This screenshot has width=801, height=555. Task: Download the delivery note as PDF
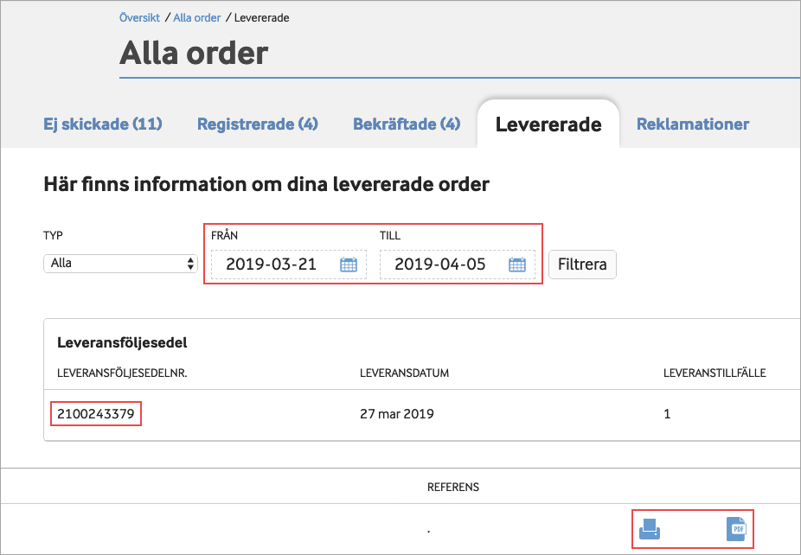735,528
